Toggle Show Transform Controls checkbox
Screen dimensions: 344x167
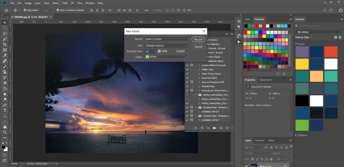pos(58,10)
